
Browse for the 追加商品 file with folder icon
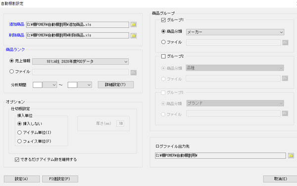click(x=134, y=25)
